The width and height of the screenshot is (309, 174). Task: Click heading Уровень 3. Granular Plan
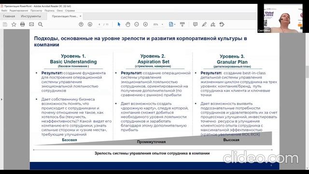(x=232, y=59)
